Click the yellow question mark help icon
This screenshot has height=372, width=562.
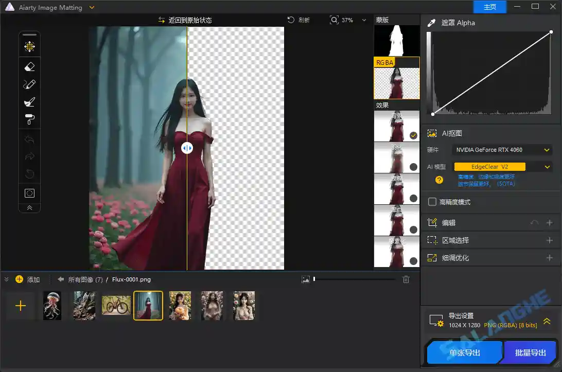[x=439, y=180]
